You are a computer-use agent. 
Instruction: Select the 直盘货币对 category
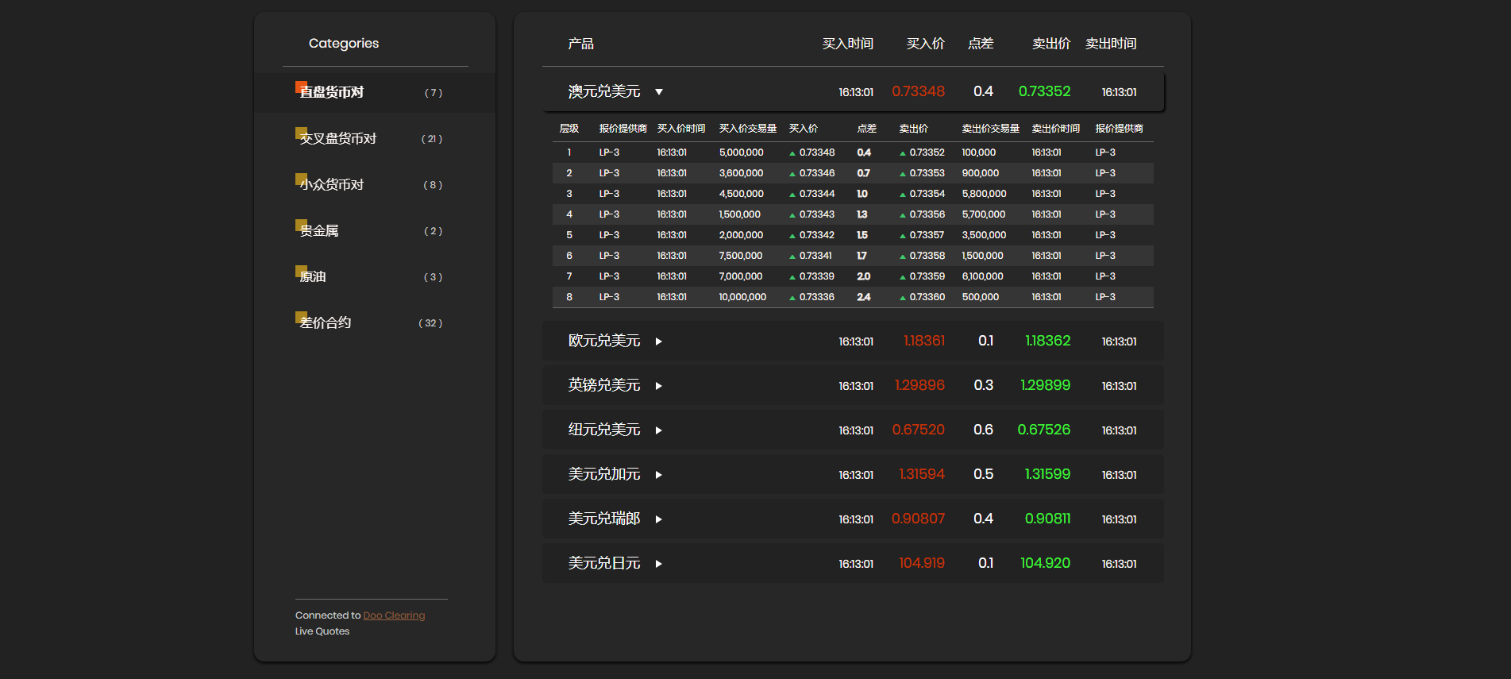point(375,92)
